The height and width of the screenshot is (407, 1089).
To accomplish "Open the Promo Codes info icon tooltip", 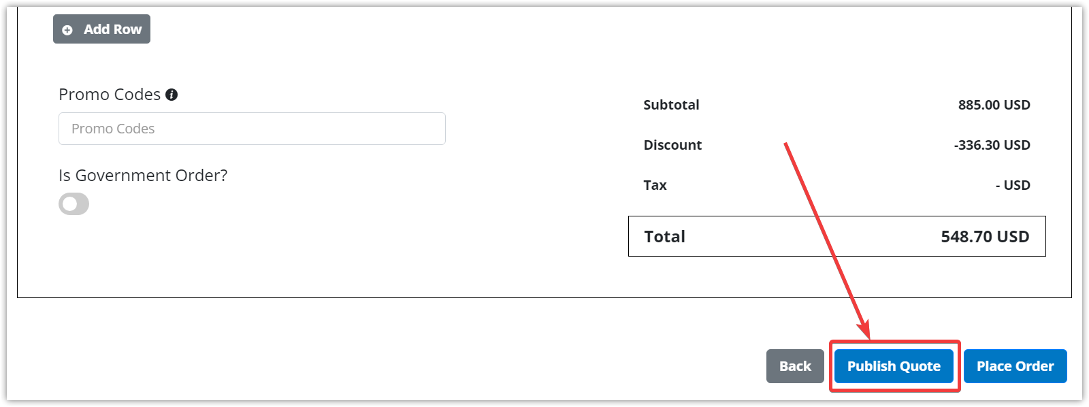I will [x=172, y=95].
